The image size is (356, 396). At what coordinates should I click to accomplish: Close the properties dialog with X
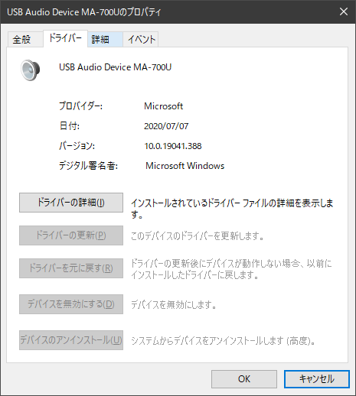click(344, 11)
